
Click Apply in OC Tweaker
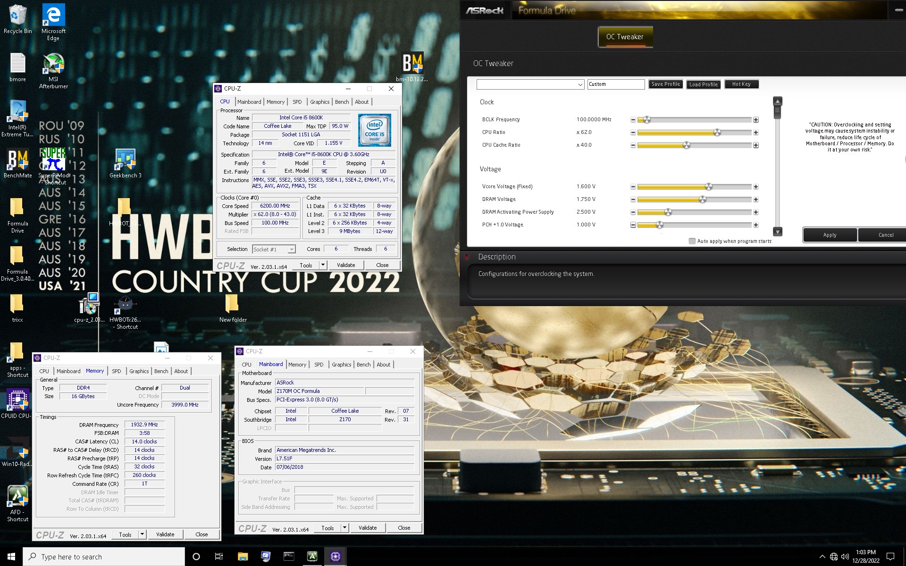[830, 235]
